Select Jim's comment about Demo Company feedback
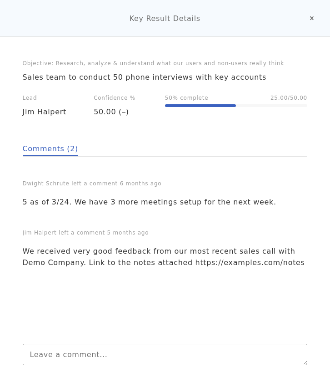 tap(164, 257)
